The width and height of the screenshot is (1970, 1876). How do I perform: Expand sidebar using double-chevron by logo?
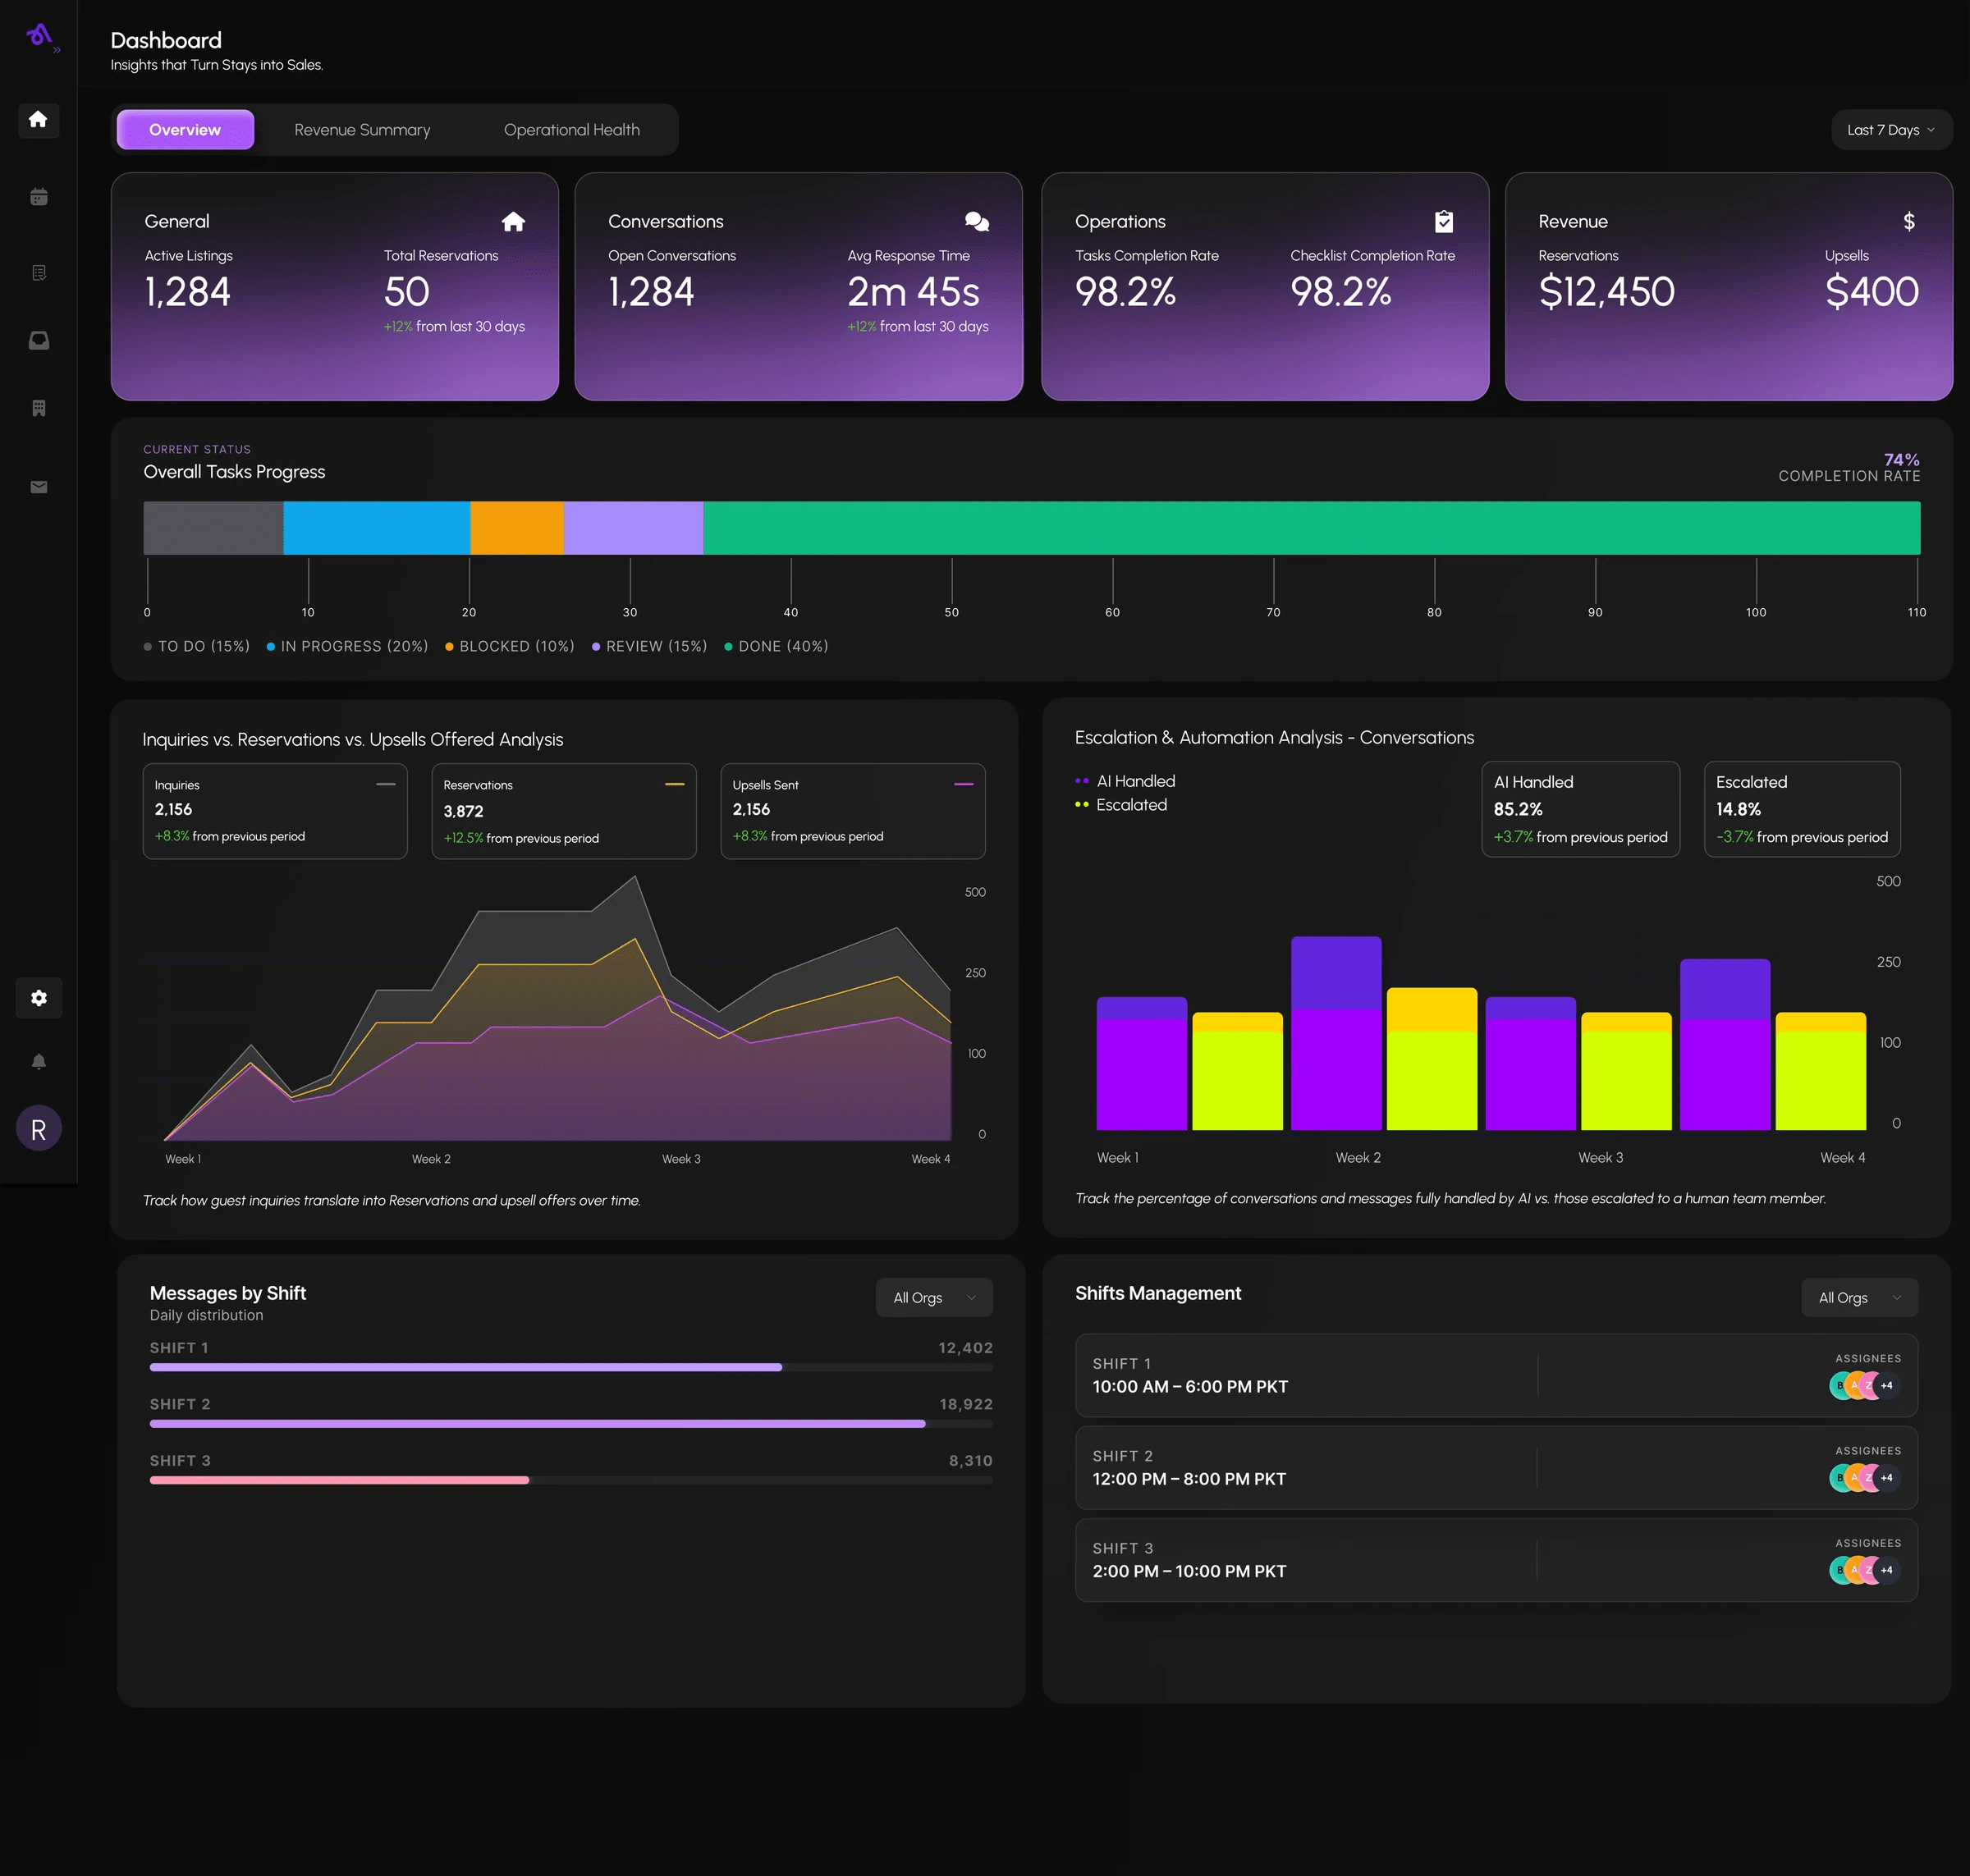(57, 50)
